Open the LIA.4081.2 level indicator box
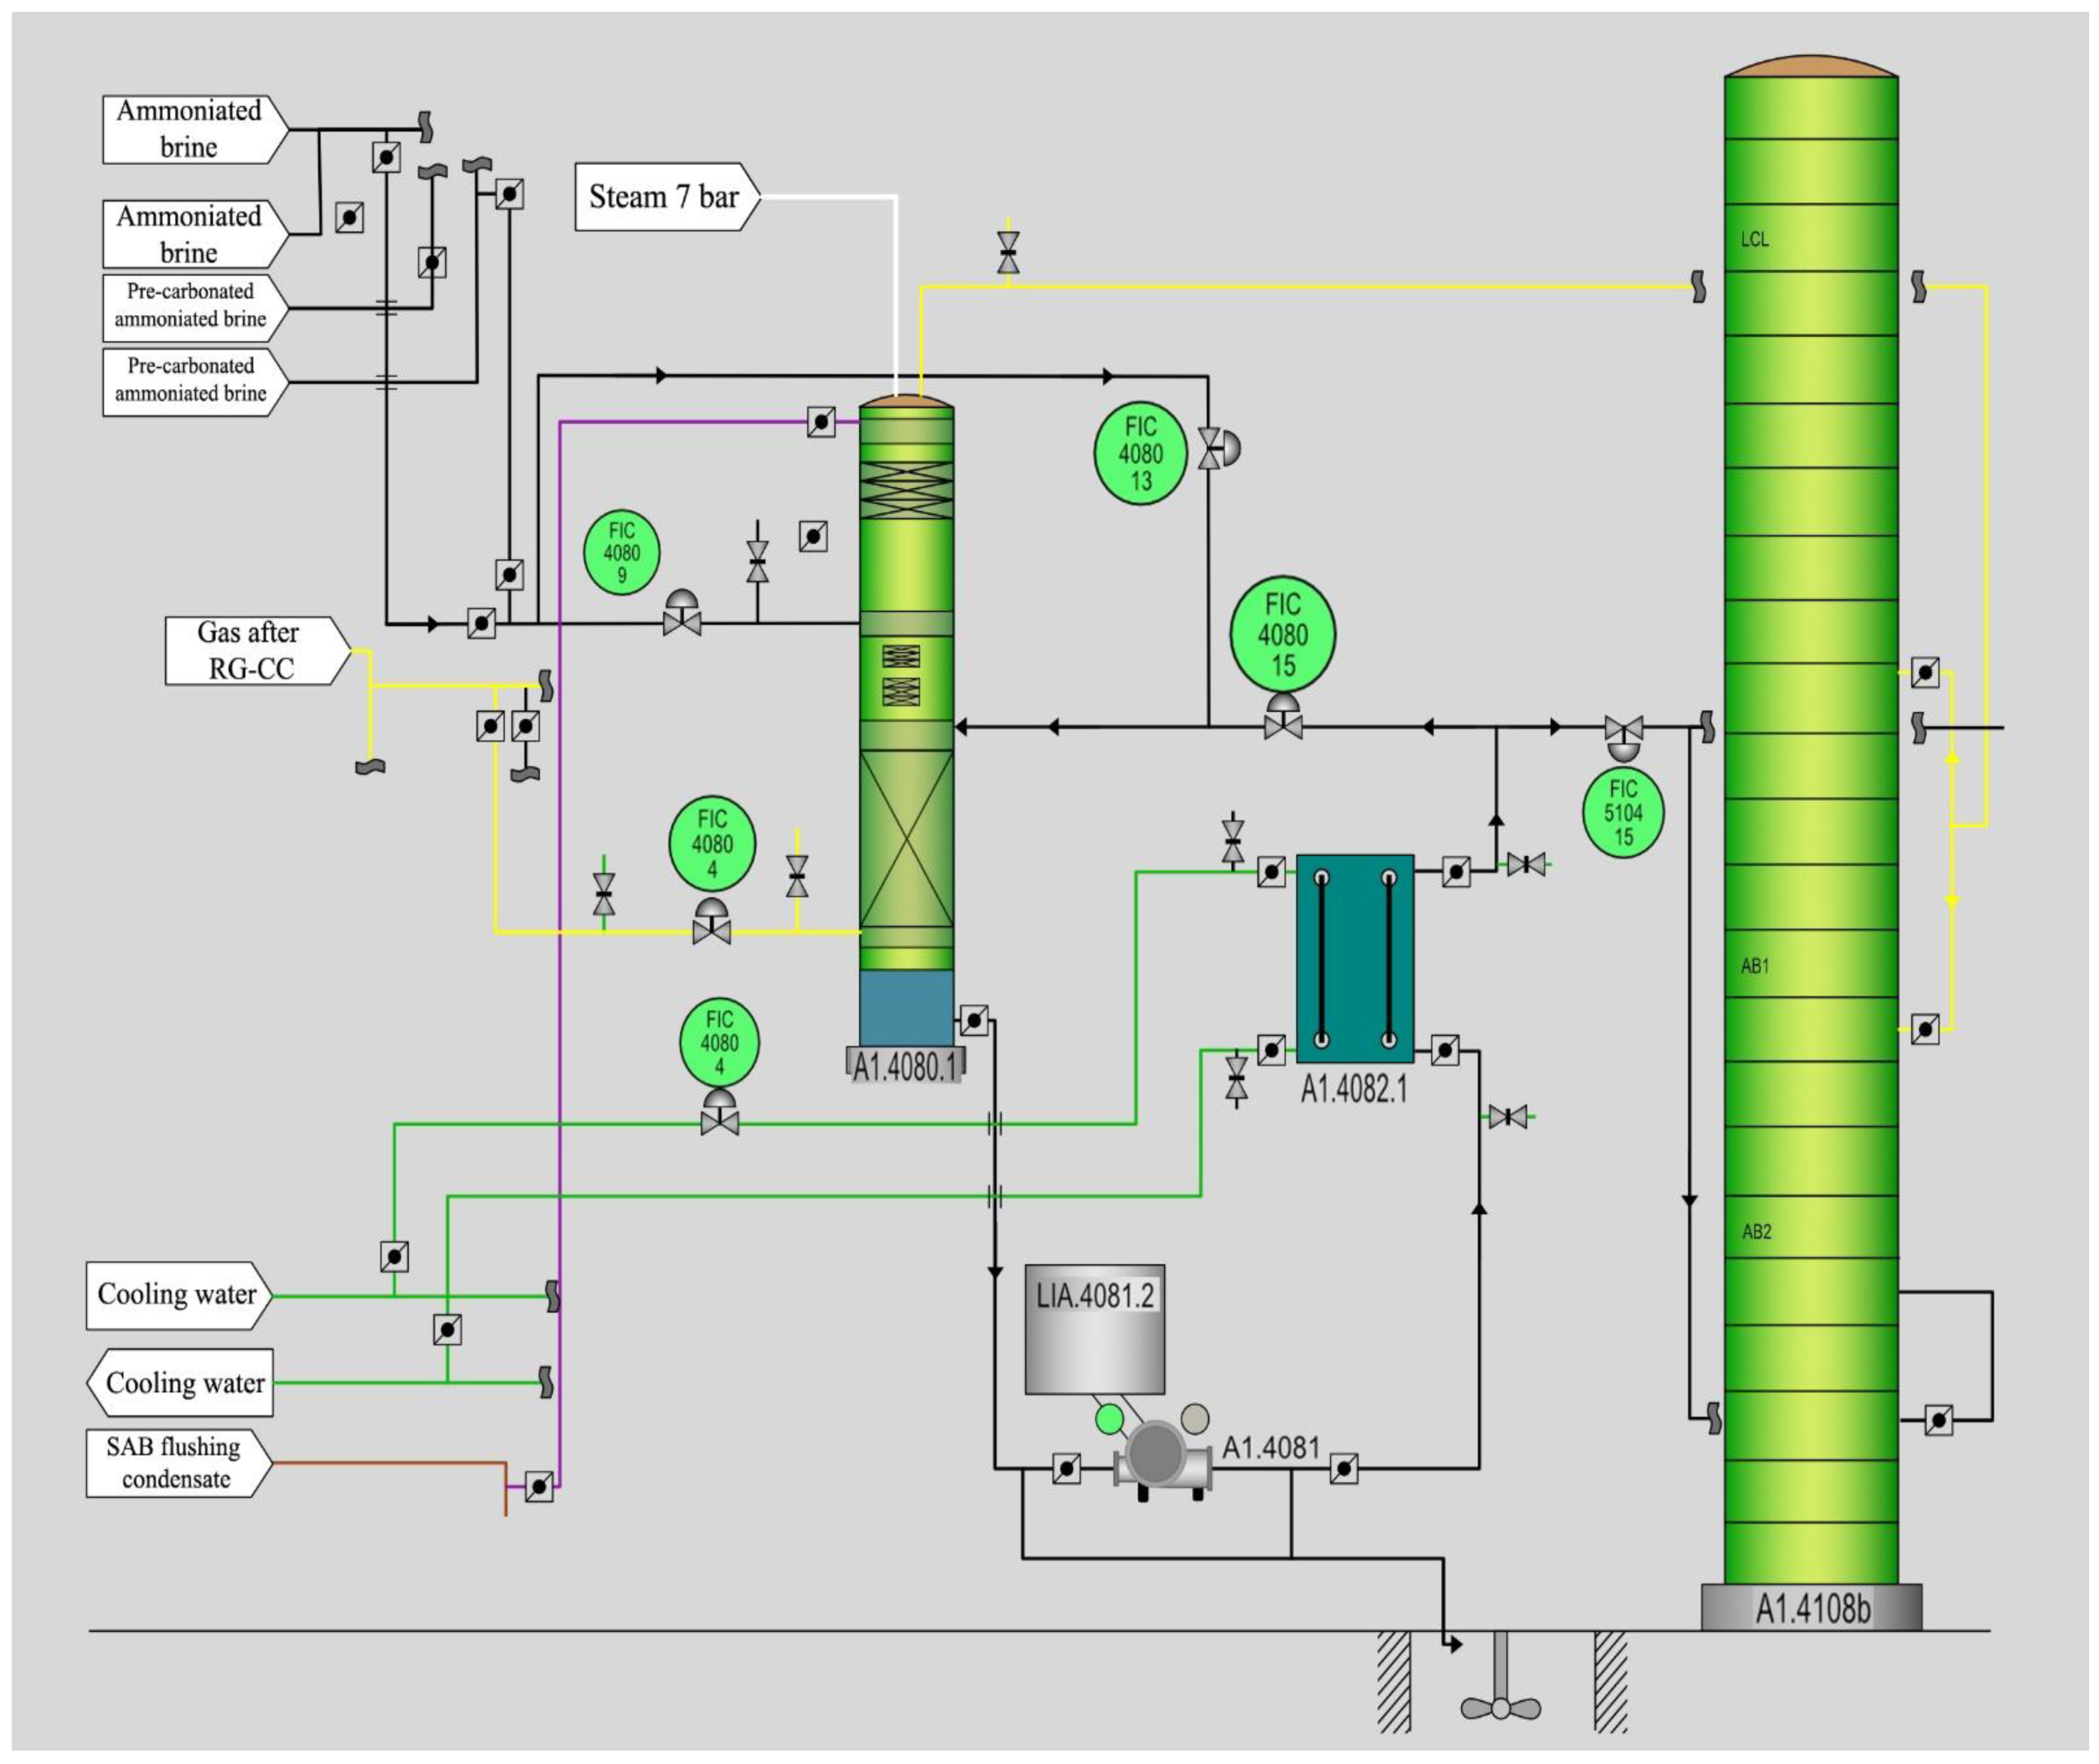 click(1095, 1328)
